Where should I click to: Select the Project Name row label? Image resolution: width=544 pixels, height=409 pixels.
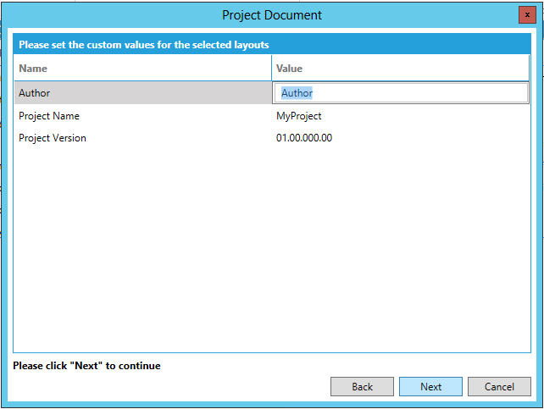(49, 116)
